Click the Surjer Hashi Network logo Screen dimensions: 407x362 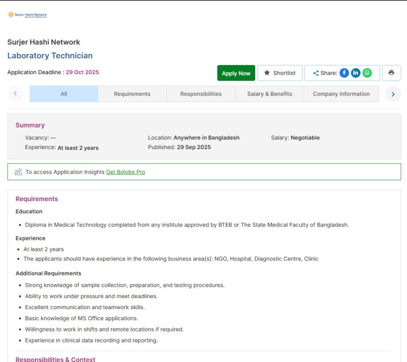(27, 14)
